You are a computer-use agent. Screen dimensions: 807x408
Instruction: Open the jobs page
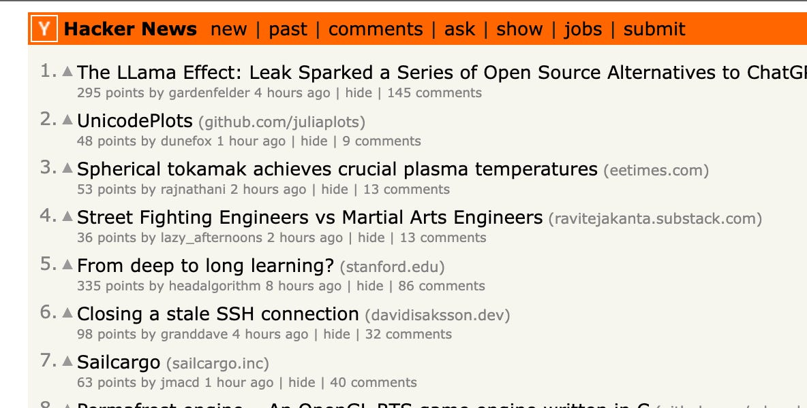[x=583, y=29]
